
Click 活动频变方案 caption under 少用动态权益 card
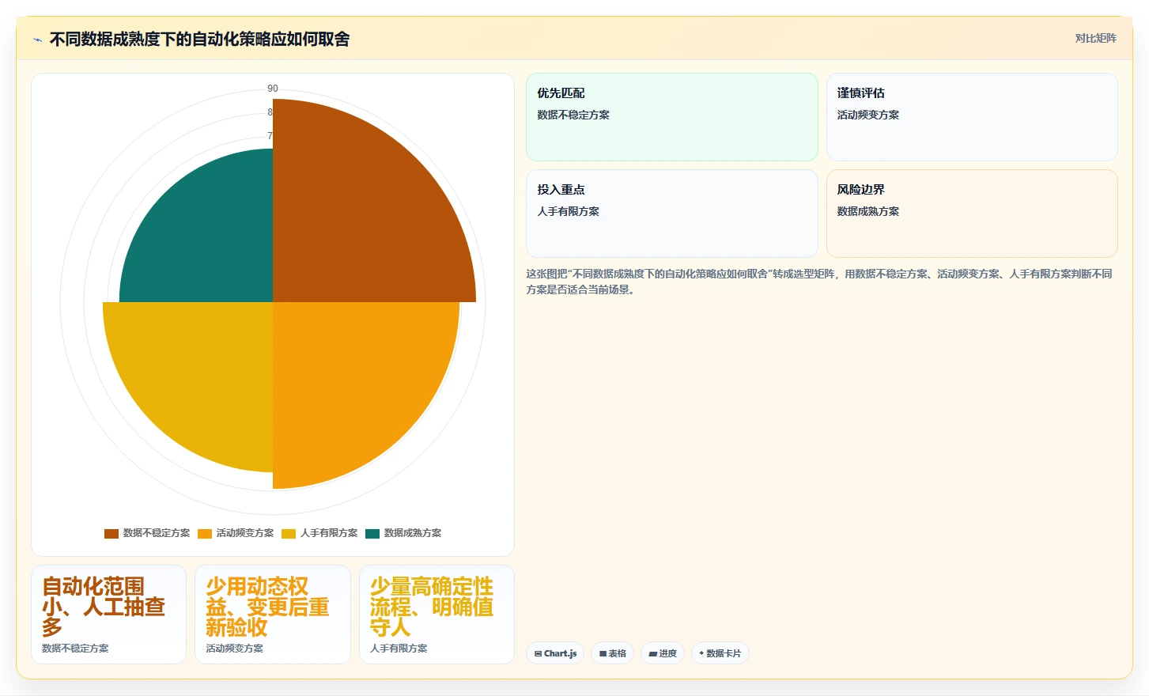point(234,649)
